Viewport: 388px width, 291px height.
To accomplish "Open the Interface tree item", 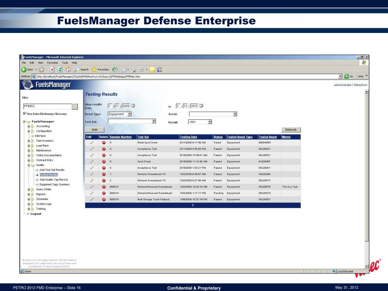I will [40, 136].
